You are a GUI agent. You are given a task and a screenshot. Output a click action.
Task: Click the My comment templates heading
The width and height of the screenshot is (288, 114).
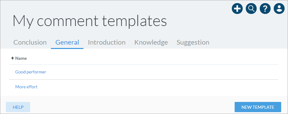point(90,21)
